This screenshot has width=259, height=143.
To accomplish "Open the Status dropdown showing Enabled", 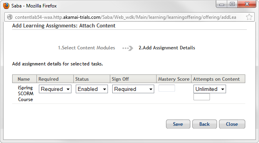I will (x=92, y=89).
